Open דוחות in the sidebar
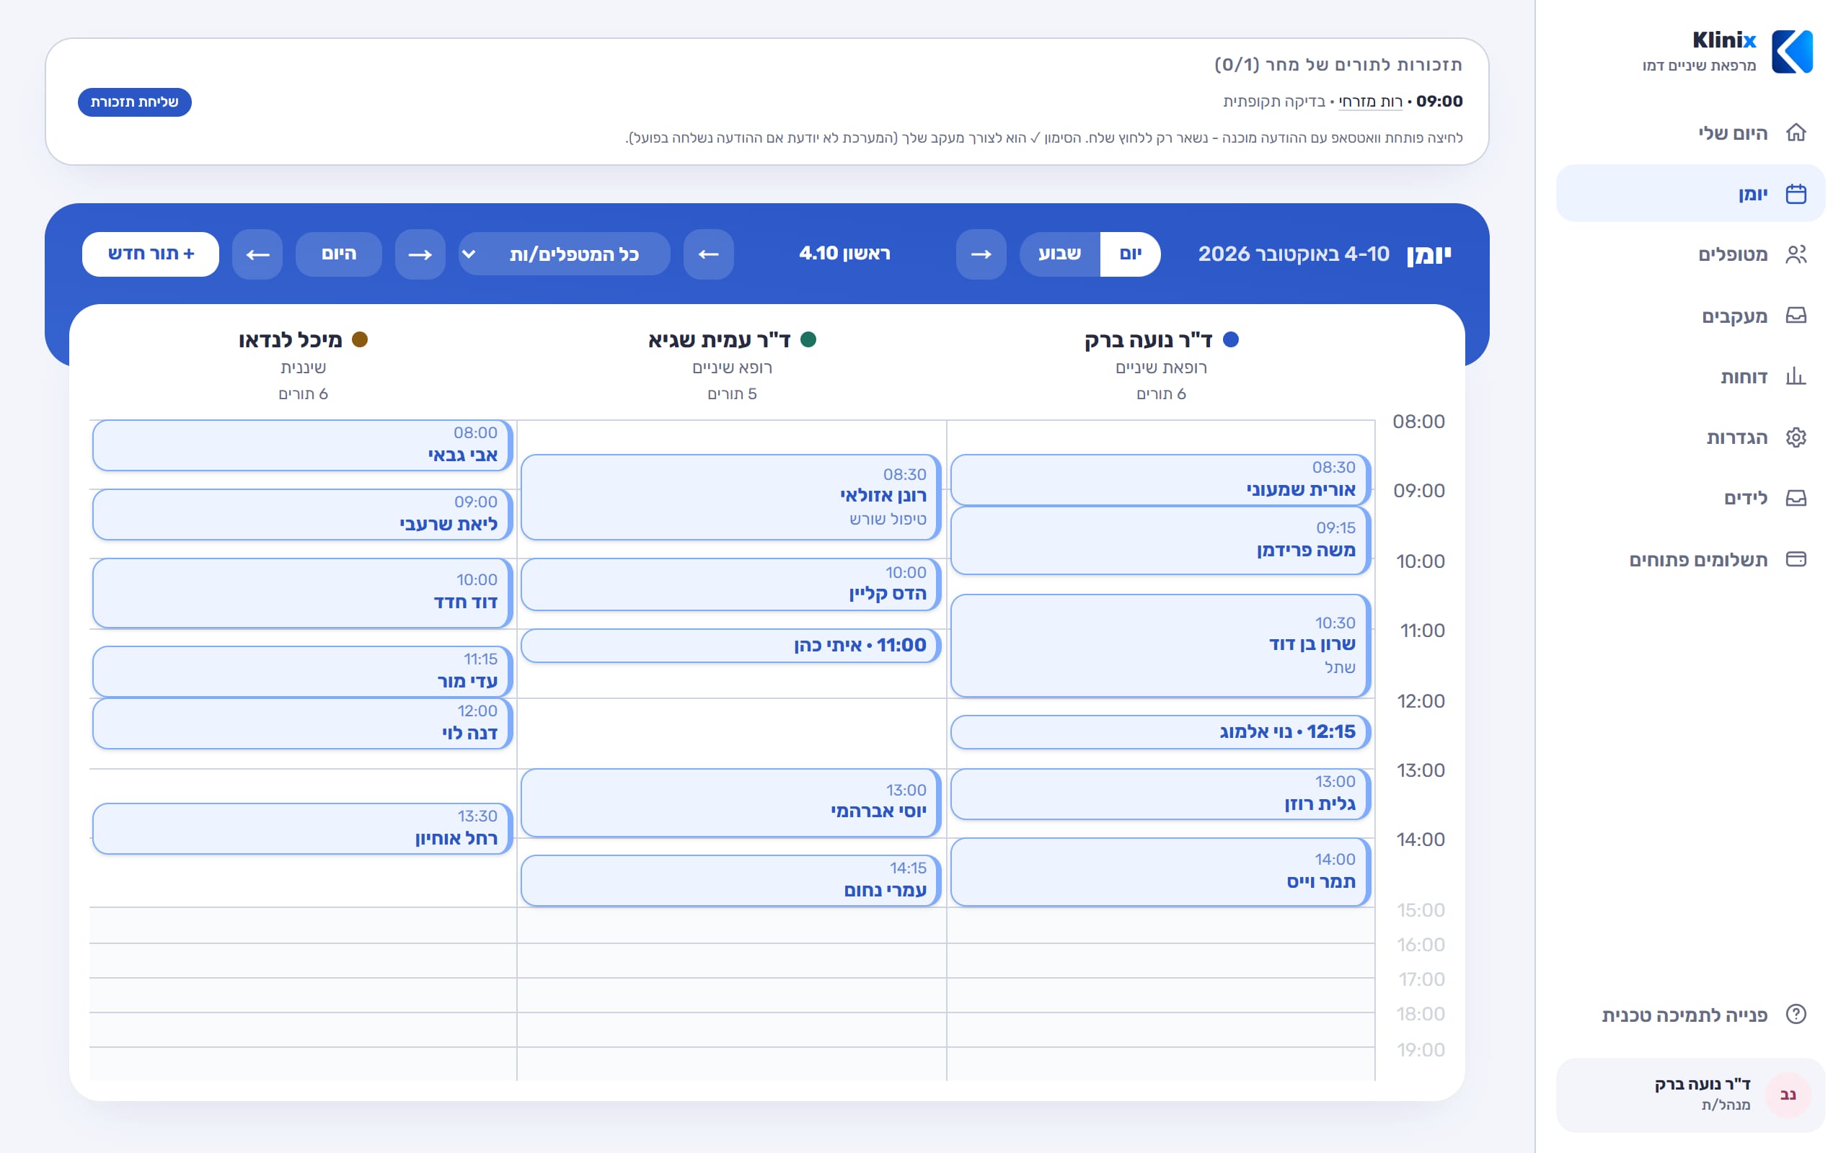 1690,376
